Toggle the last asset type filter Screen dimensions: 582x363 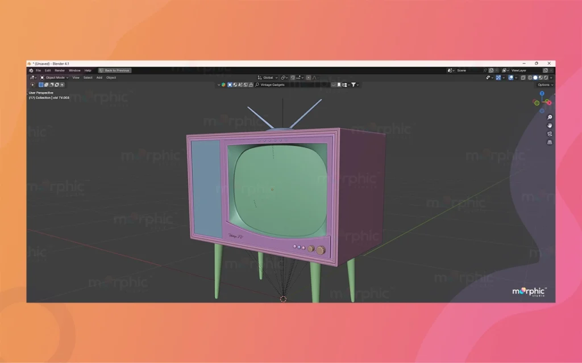tap(251, 85)
